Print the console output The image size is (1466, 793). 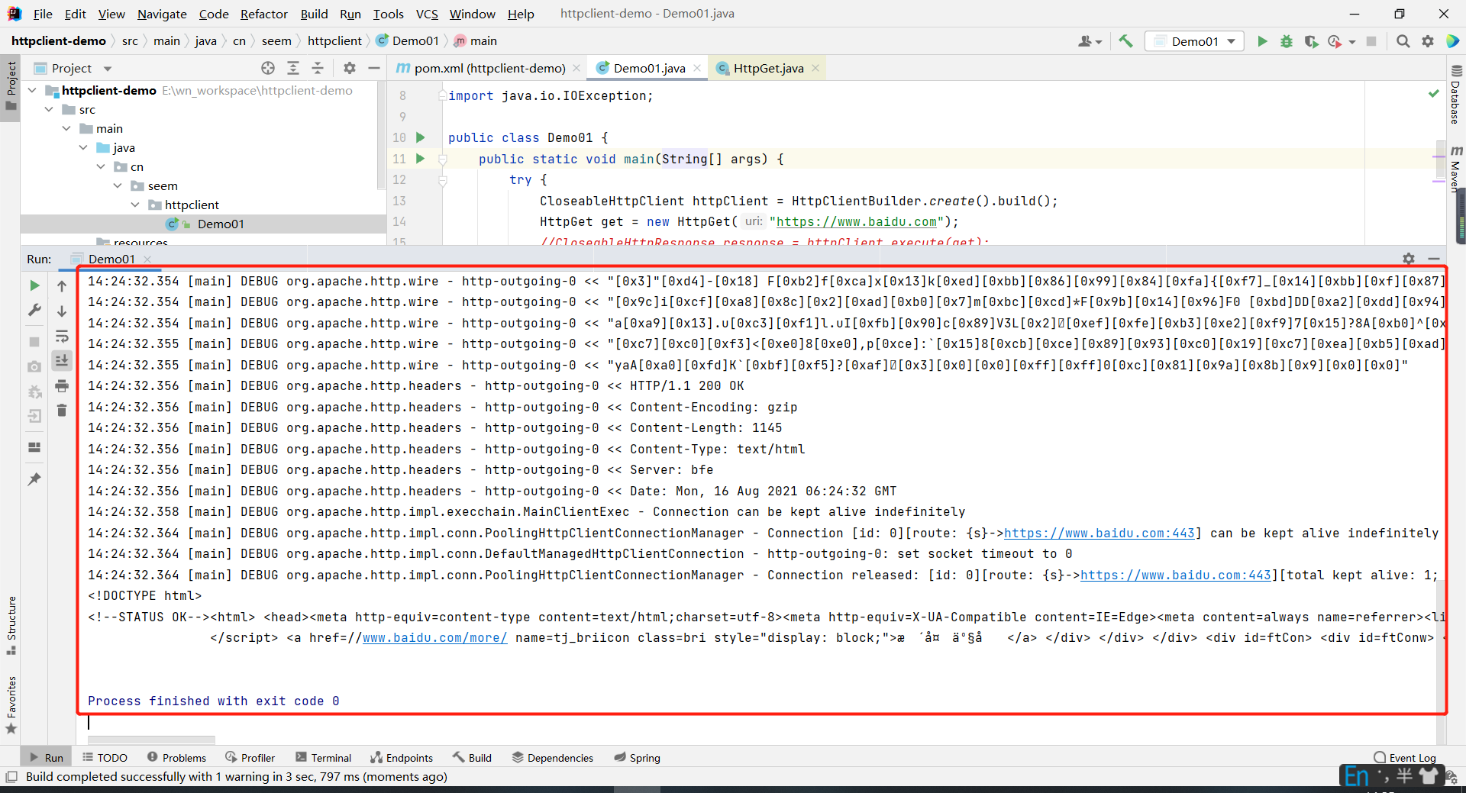[x=62, y=385]
